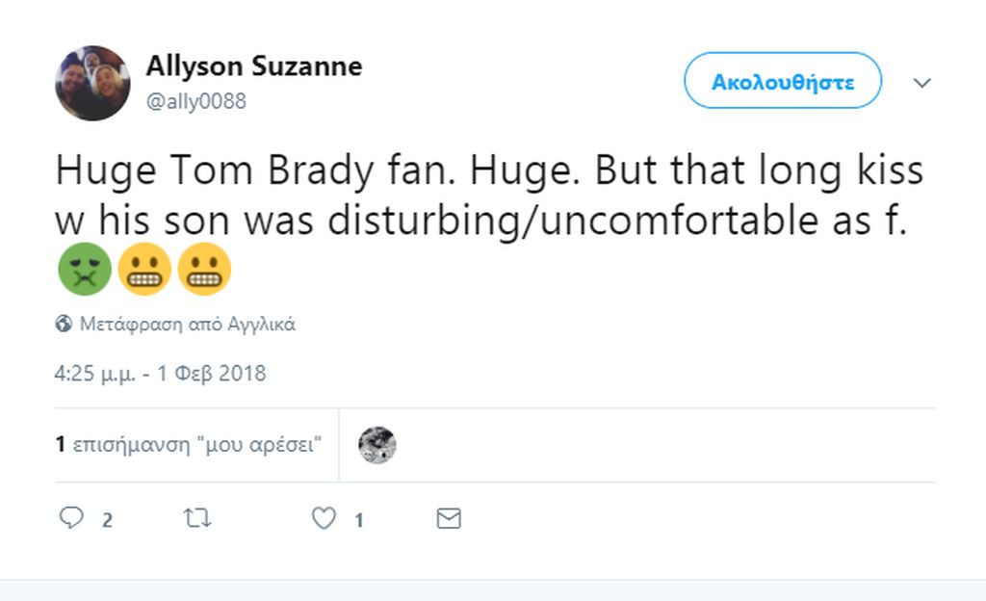Click the globe icon next to the translation link
986x601 pixels.
point(64,324)
